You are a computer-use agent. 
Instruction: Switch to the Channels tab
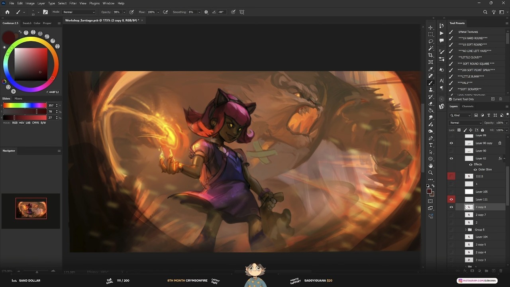click(x=467, y=106)
